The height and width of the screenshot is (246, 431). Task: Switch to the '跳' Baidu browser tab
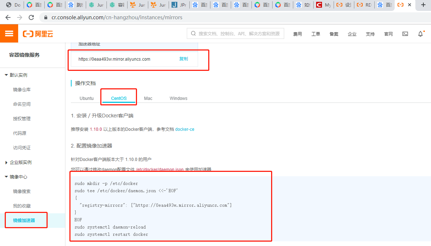tap(76, 5)
